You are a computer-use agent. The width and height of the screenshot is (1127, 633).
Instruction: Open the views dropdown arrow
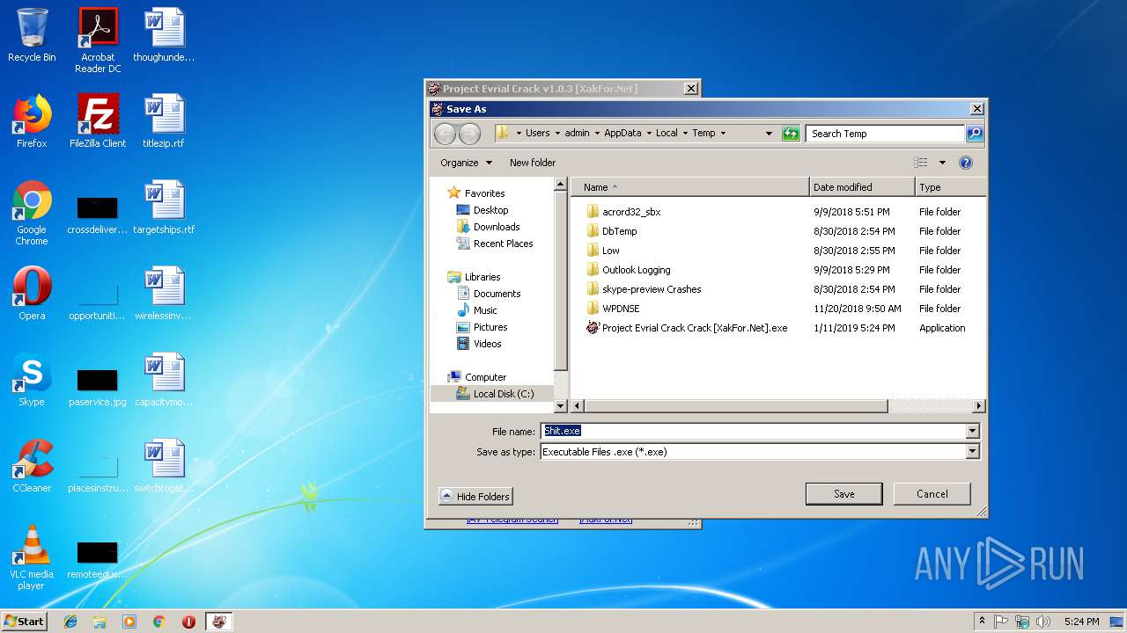pyautogui.click(x=942, y=163)
